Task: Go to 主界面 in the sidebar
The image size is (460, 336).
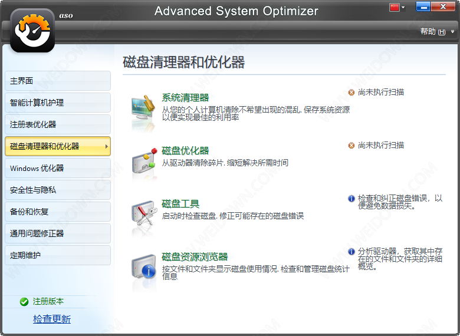Action: point(58,81)
